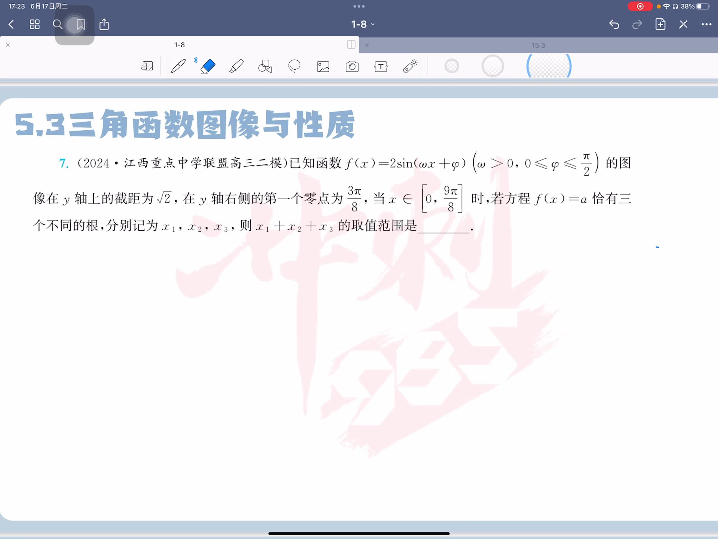Select the Eraser tool
Viewport: 718px width, 539px height.
[x=208, y=66]
